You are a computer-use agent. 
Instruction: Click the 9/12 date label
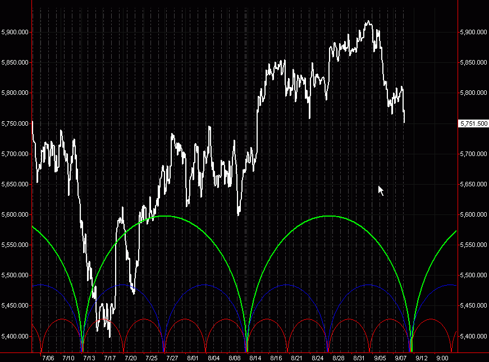(421, 358)
